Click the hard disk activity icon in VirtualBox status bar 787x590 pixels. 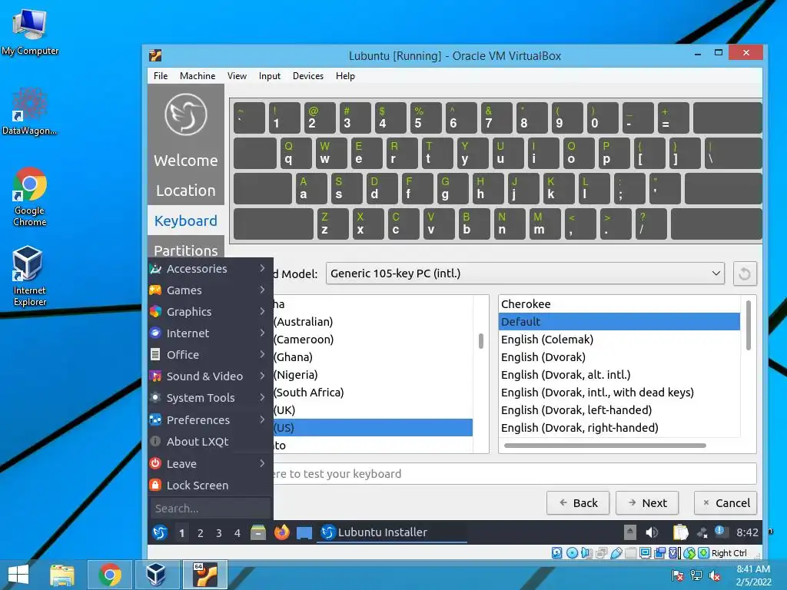point(556,553)
